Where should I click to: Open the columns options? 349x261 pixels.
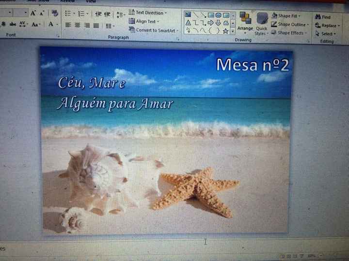pos(110,26)
